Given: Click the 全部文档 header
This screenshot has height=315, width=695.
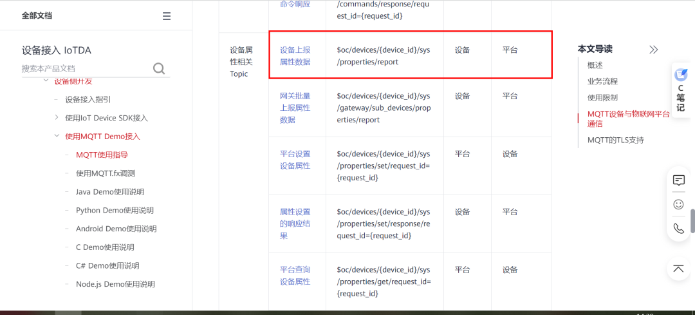Looking at the screenshot, I should coord(37,16).
